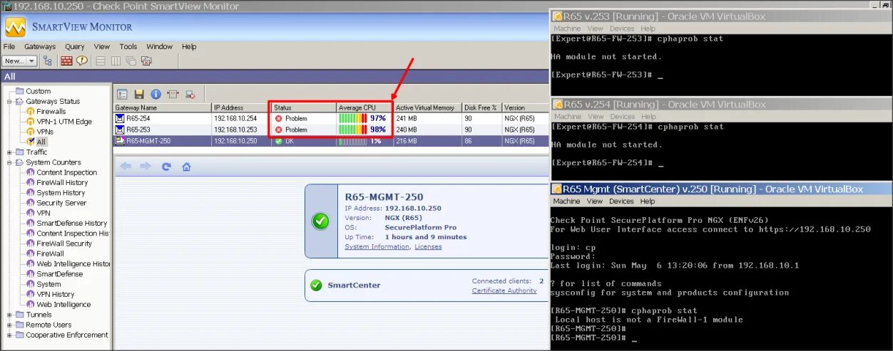Expand the Remote Users tree node

pyautogui.click(x=10, y=325)
